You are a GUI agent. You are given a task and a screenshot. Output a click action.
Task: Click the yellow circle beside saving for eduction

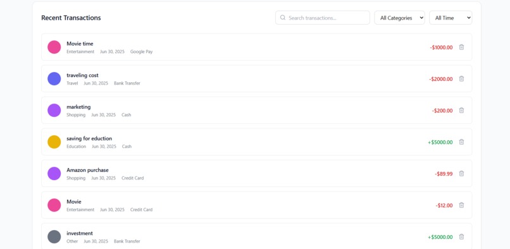(54, 142)
